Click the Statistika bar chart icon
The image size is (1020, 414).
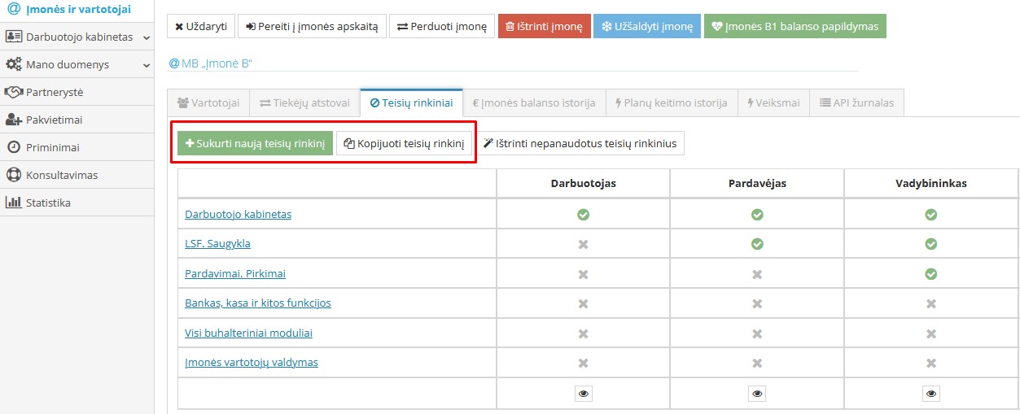click(x=13, y=203)
